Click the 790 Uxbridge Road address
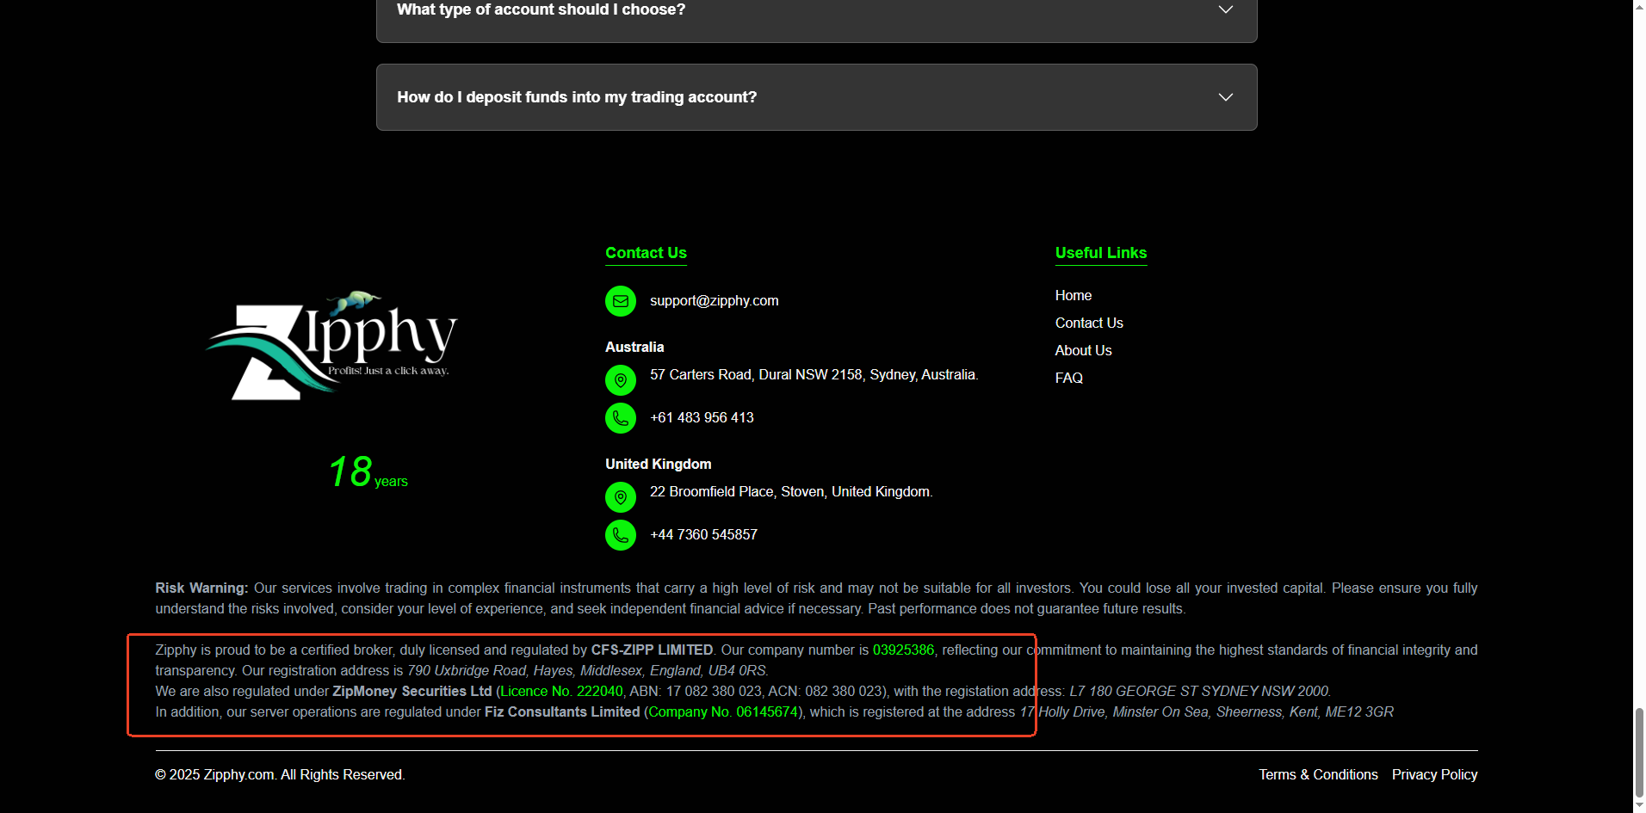 point(588,670)
